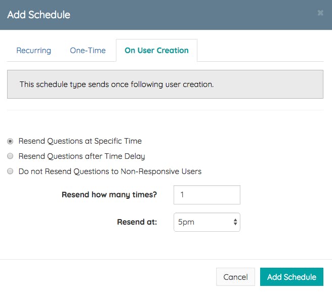Select the Resend Questions at Specific Time radio button
The height and width of the screenshot is (293, 332).
pyautogui.click(x=10, y=141)
